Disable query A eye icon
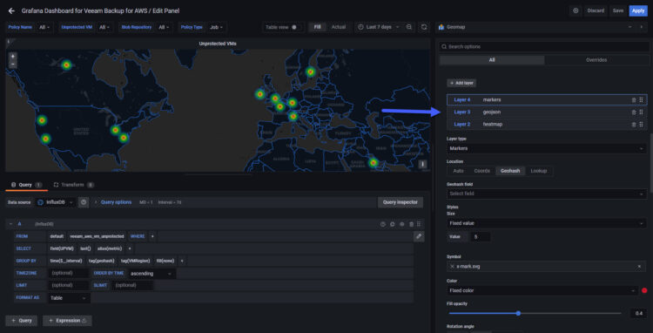The width and height of the screenshot is (653, 333). (x=402, y=224)
